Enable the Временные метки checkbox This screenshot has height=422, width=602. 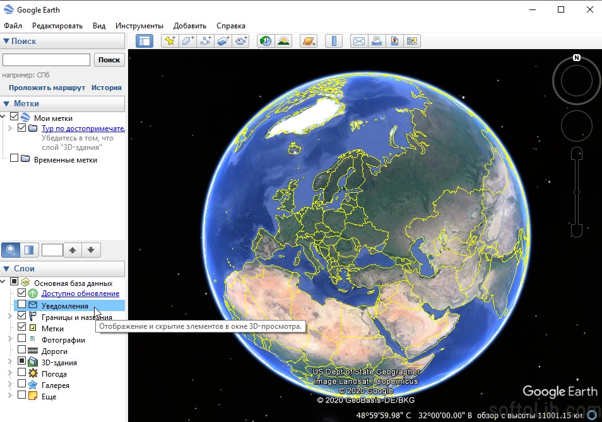(x=15, y=158)
